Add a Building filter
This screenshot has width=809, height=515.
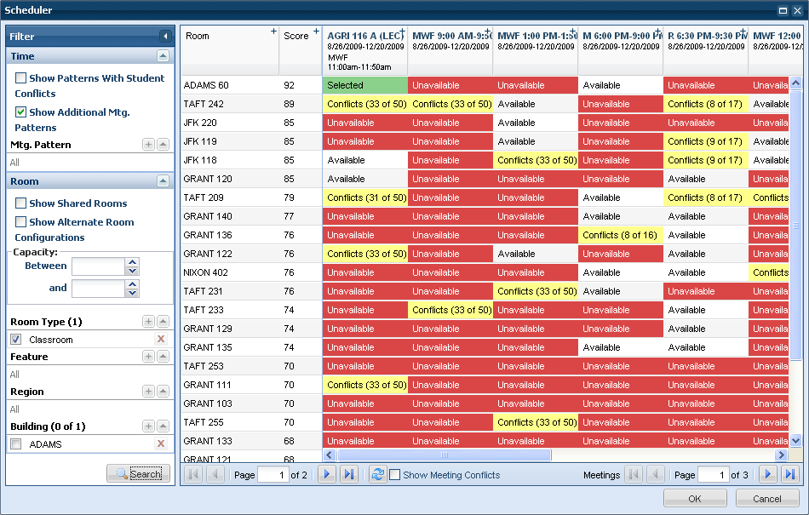pos(148,426)
